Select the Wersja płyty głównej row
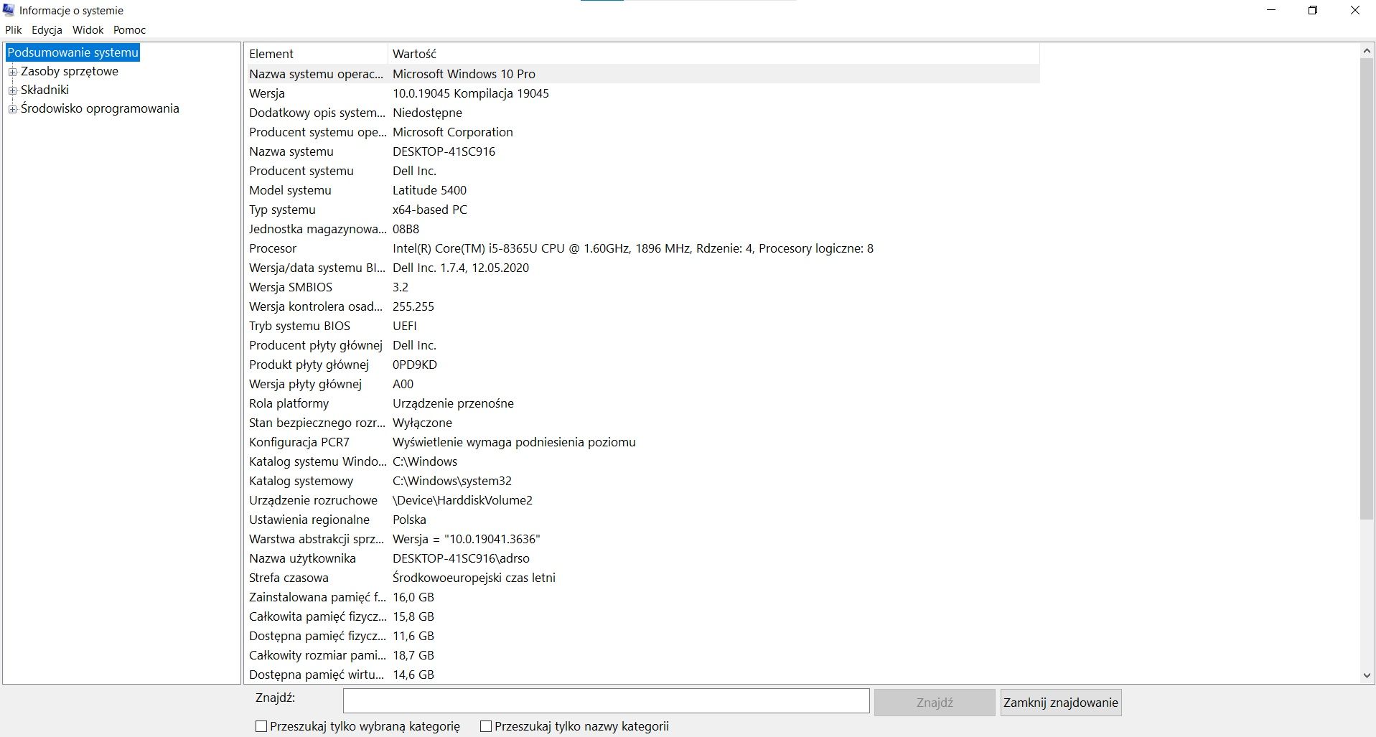This screenshot has height=737, width=1376. pos(643,384)
